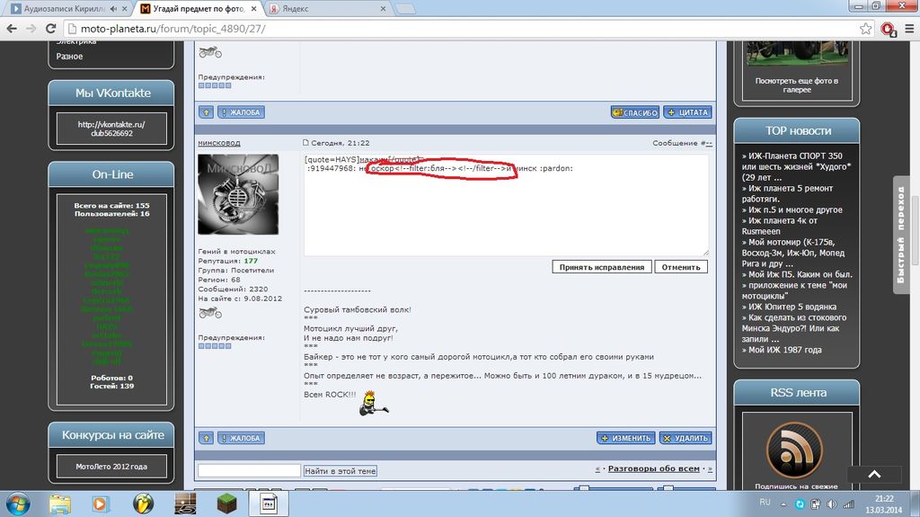The width and height of the screenshot is (920, 517).
Task: Click the УДАЛИТЬ delete button
Action: (x=686, y=438)
